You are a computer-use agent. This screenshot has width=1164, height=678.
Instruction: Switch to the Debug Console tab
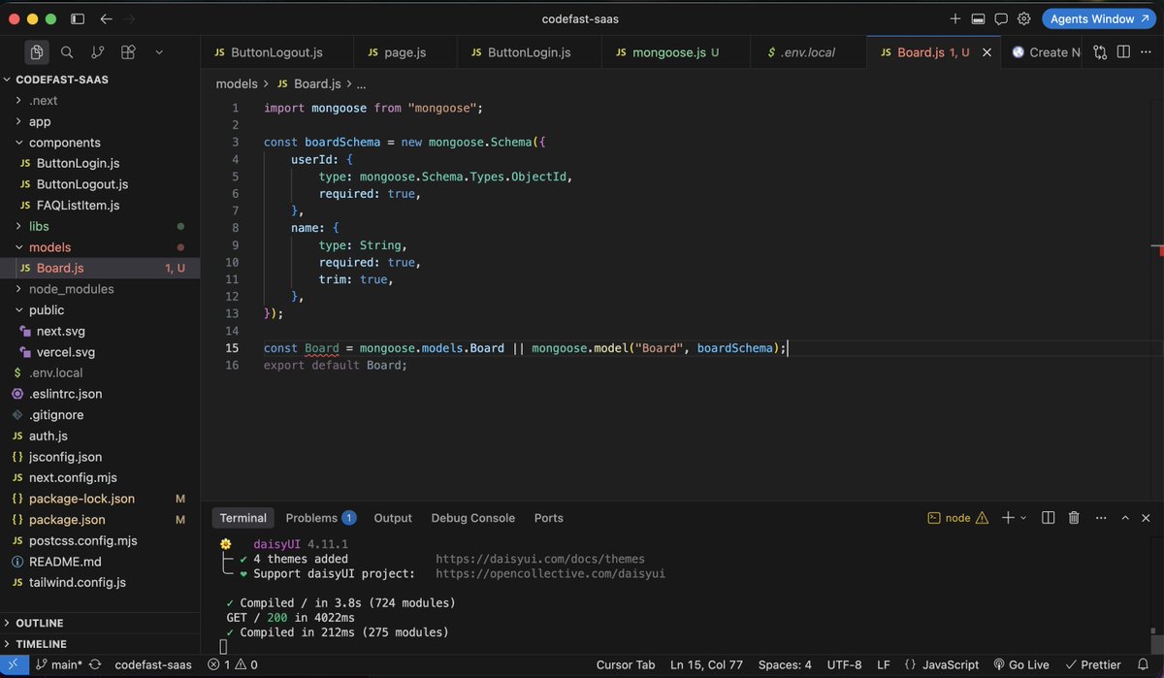pos(473,518)
